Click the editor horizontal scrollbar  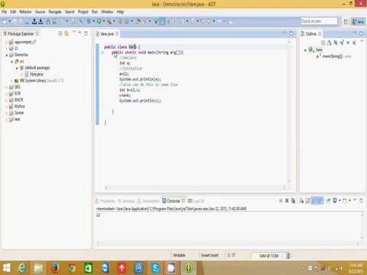195,187
